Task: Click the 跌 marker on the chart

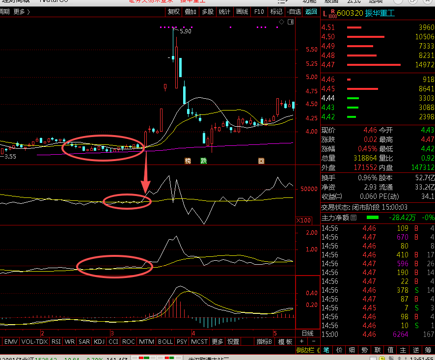Action: (204, 161)
